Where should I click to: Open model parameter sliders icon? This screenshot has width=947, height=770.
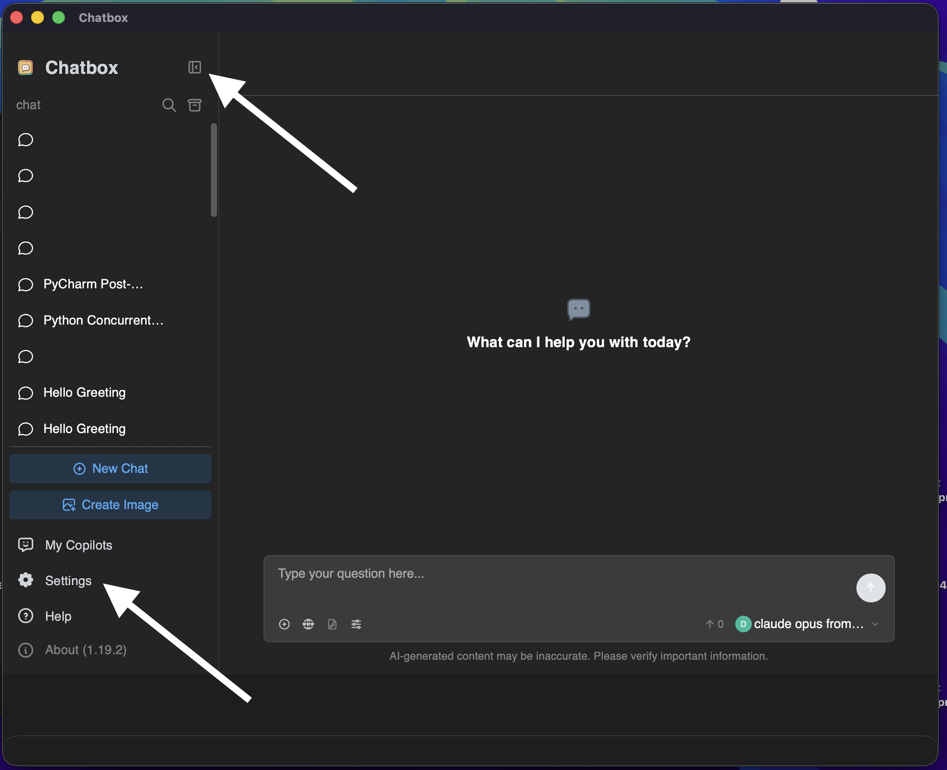tap(356, 624)
